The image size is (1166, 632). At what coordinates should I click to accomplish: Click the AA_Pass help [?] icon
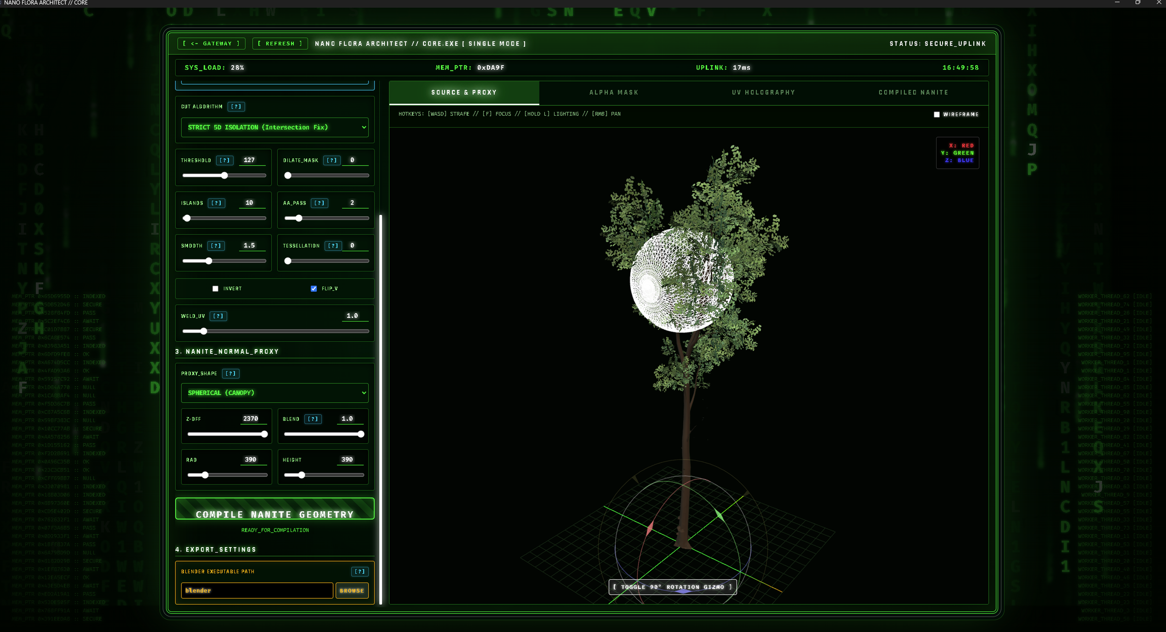tap(319, 203)
